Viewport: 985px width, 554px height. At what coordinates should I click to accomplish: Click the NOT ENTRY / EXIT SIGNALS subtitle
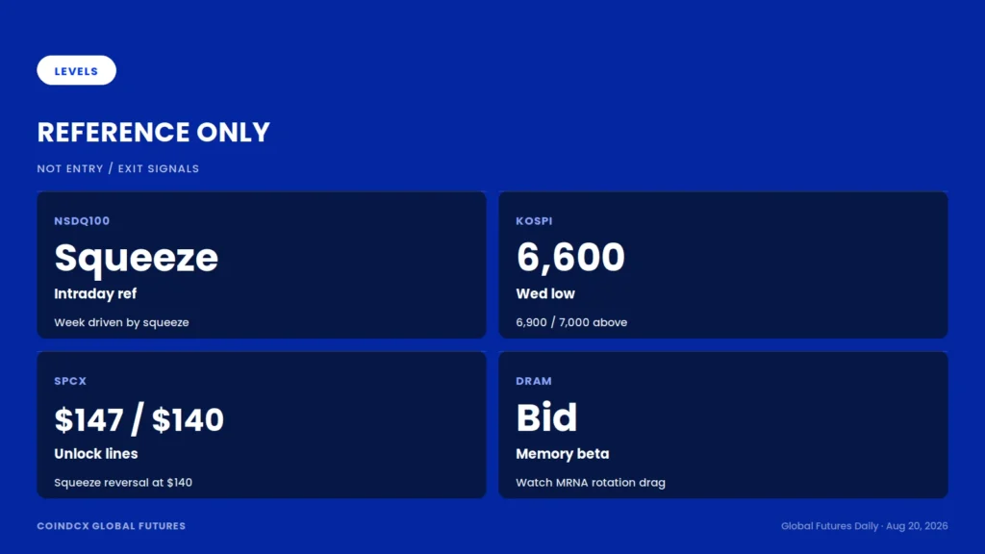pyautogui.click(x=118, y=168)
